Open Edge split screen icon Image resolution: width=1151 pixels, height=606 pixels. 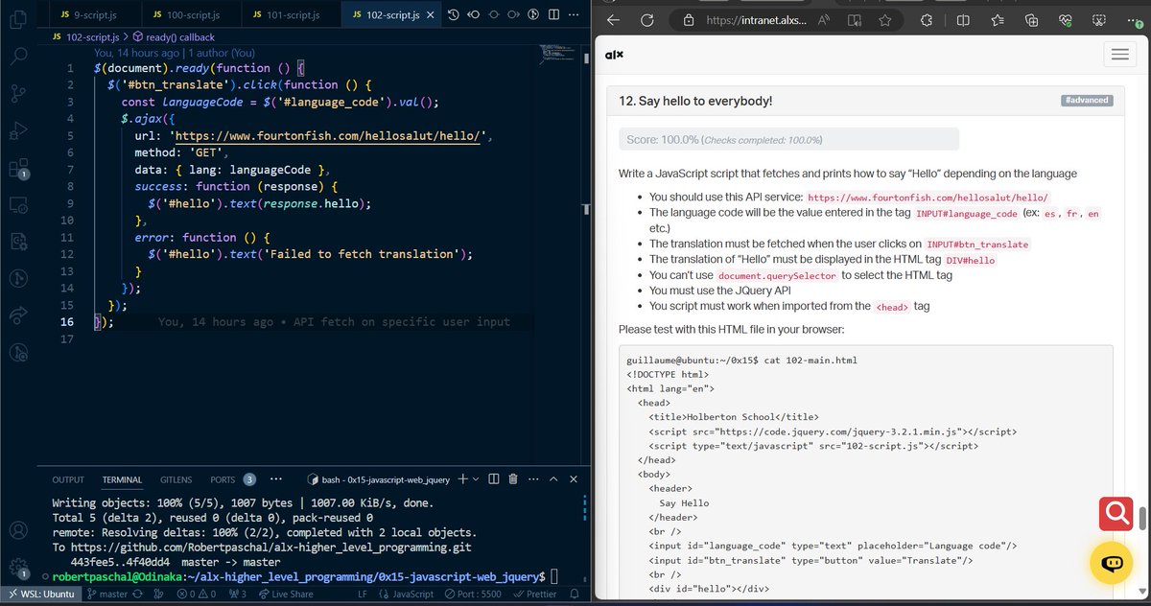tap(963, 20)
